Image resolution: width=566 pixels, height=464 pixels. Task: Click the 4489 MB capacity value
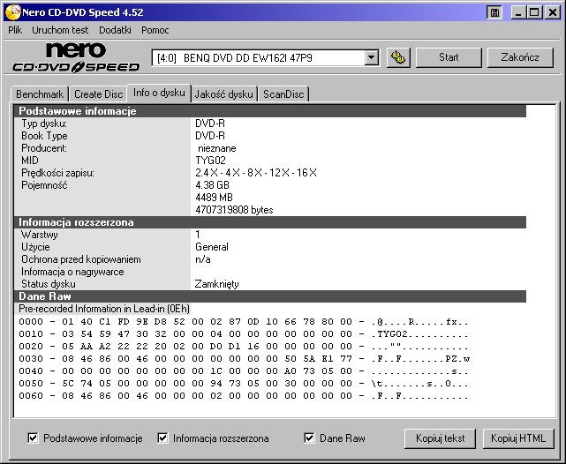click(x=214, y=198)
